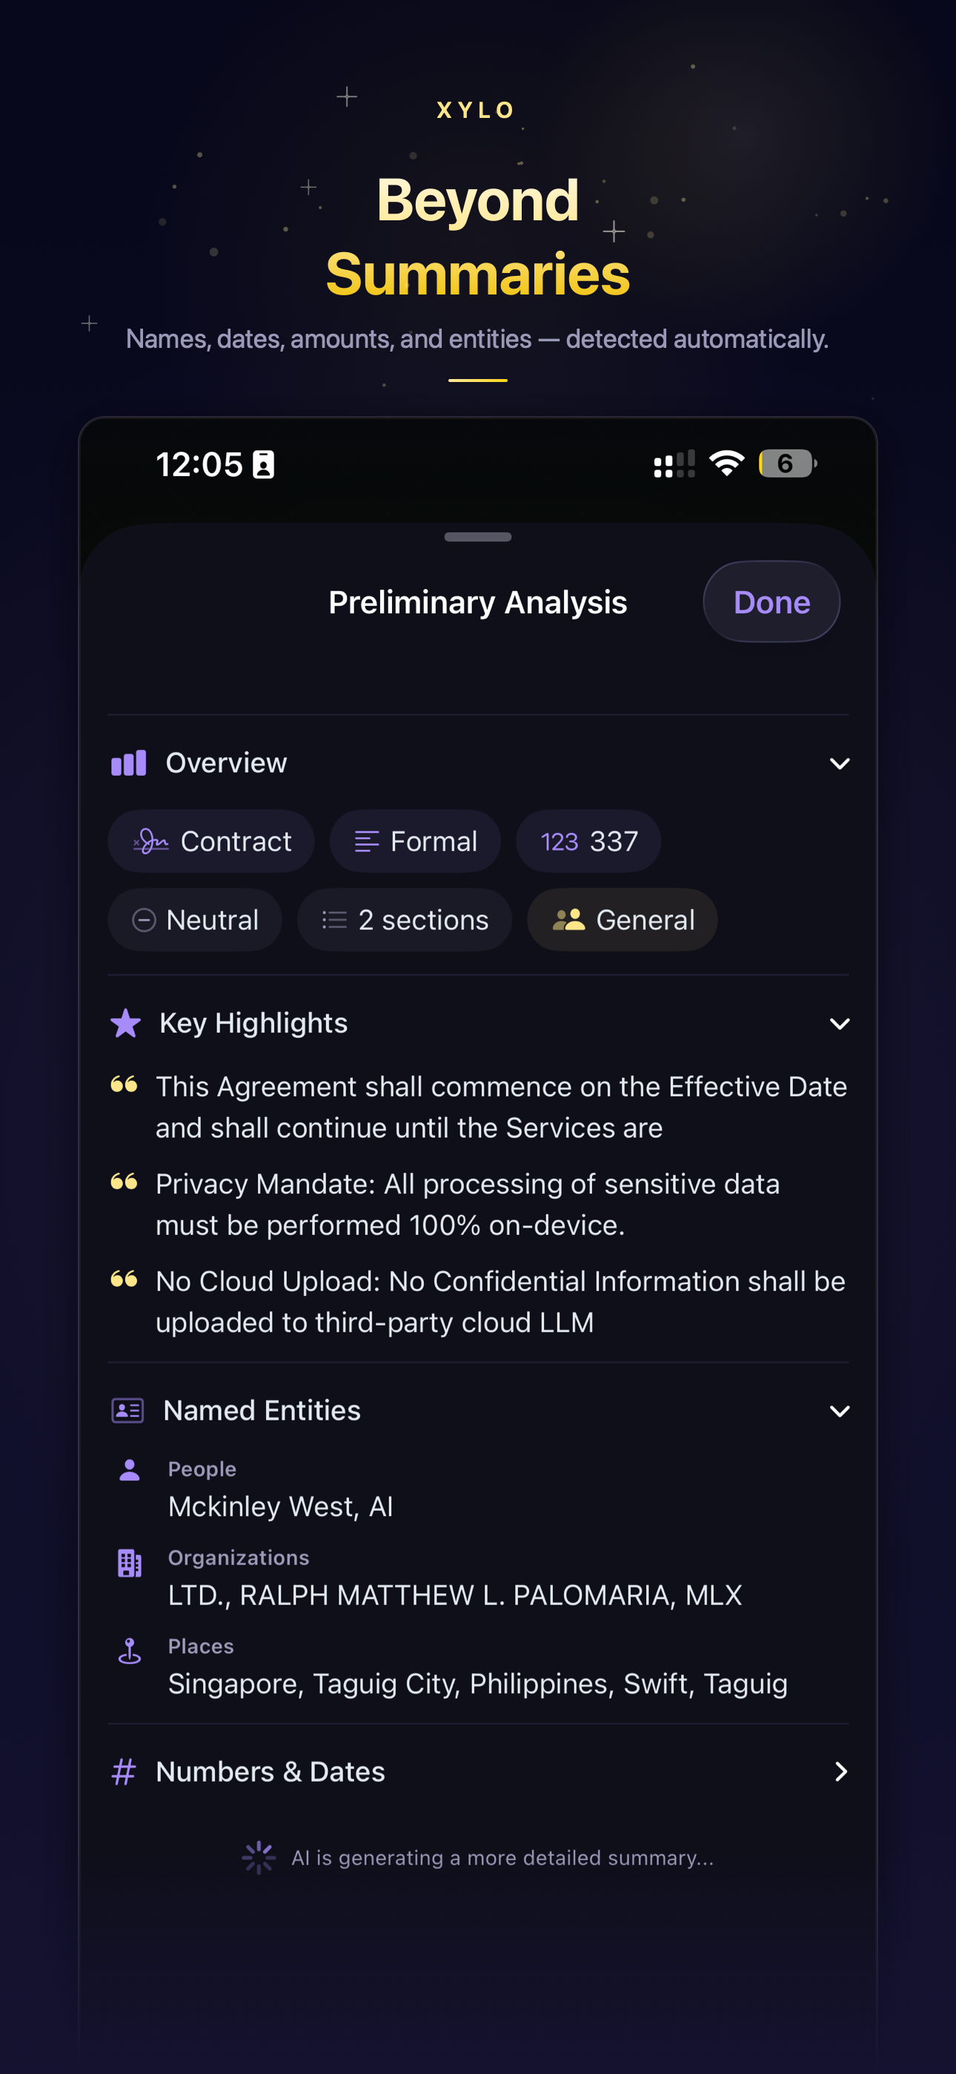Tap the Done button
The height and width of the screenshot is (2074, 956).
click(771, 602)
